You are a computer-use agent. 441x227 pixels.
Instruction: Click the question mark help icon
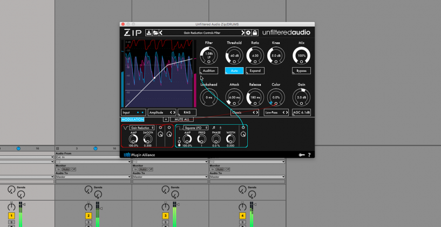(309, 155)
